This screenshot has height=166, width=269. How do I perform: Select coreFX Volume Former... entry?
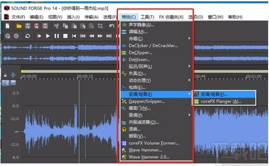156,143
